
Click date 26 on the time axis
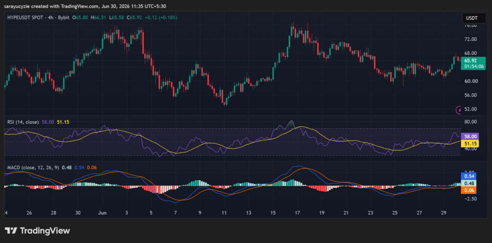click(29, 213)
